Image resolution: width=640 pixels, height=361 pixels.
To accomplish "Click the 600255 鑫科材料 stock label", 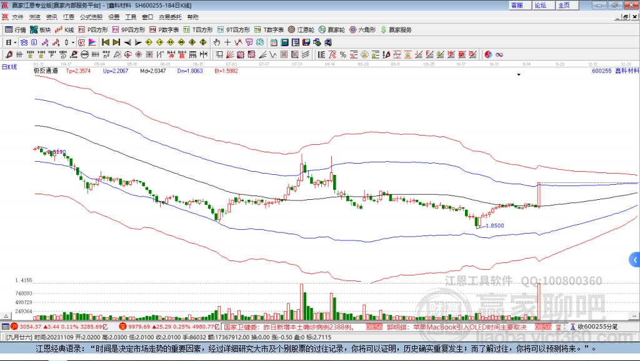I will click(615, 71).
